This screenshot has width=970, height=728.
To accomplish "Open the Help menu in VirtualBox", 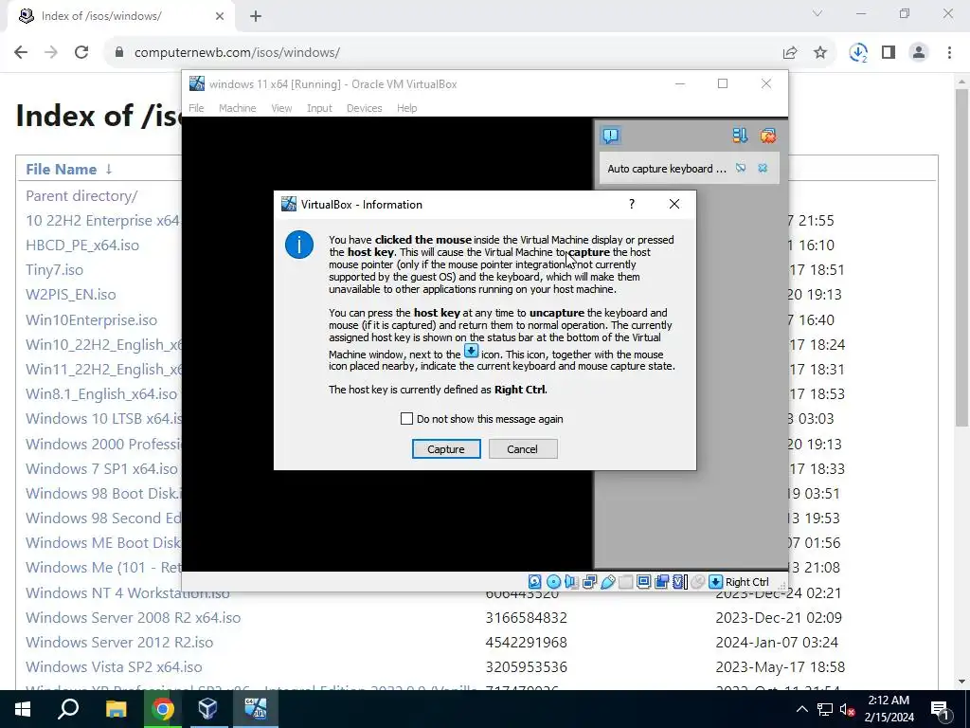I will [x=406, y=108].
